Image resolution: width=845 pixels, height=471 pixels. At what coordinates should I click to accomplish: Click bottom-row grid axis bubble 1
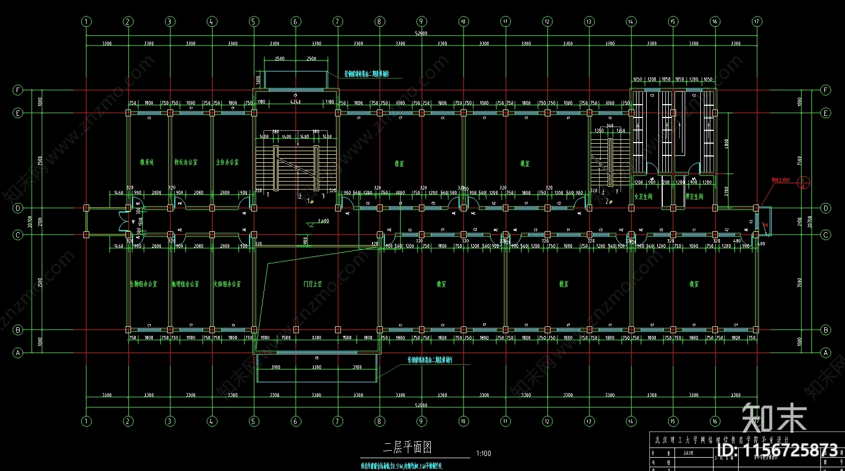tap(86, 421)
